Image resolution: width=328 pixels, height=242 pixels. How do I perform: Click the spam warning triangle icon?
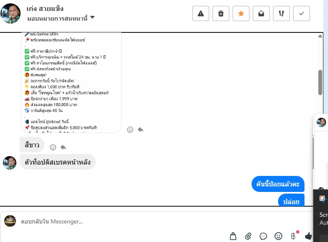201,13
